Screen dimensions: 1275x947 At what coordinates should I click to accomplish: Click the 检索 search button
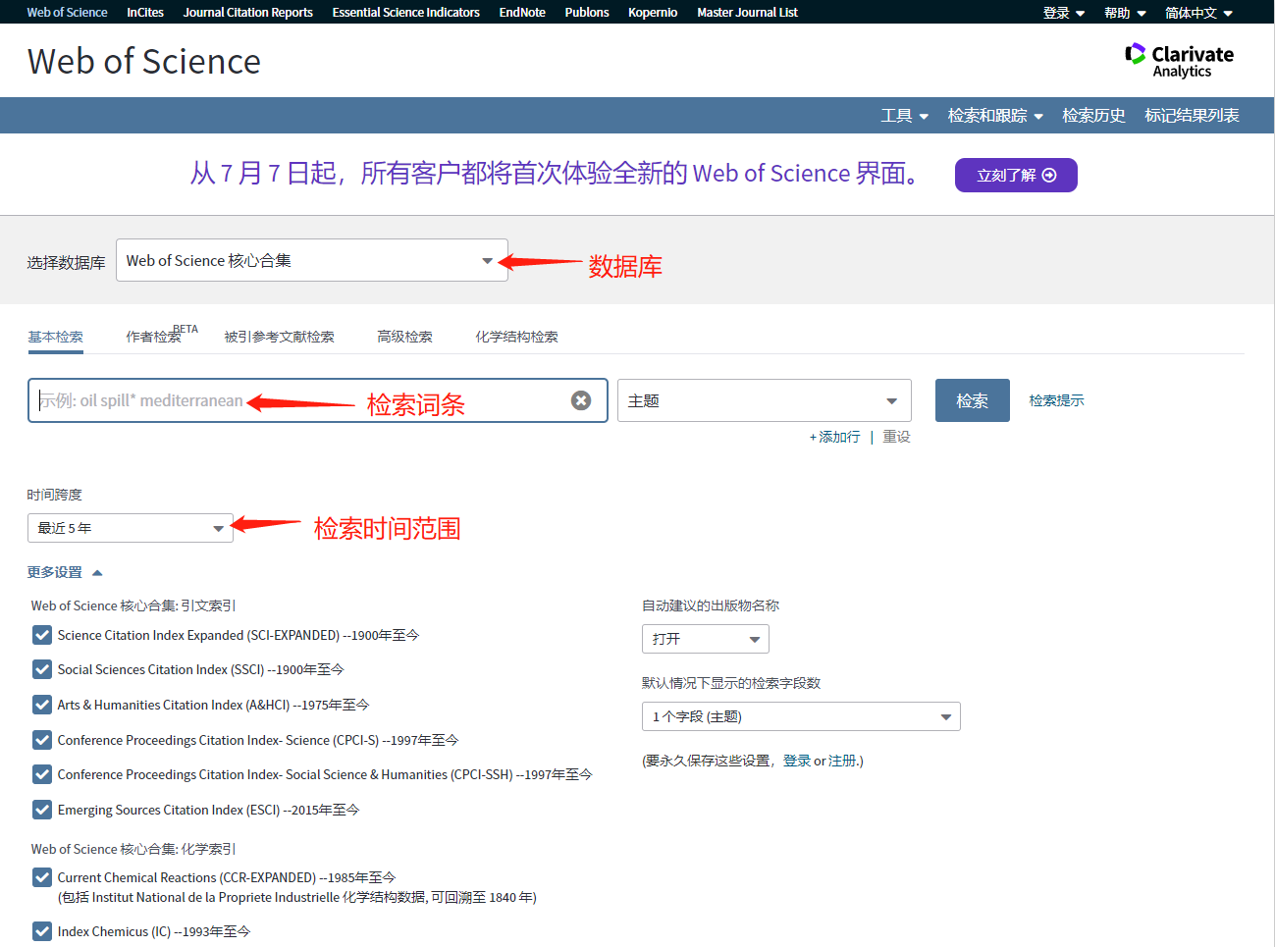click(x=973, y=400)
